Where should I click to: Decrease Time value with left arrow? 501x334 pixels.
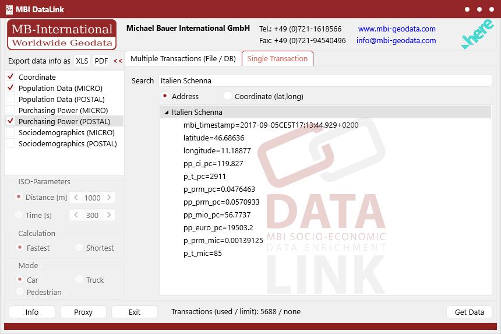coord(76,215)
